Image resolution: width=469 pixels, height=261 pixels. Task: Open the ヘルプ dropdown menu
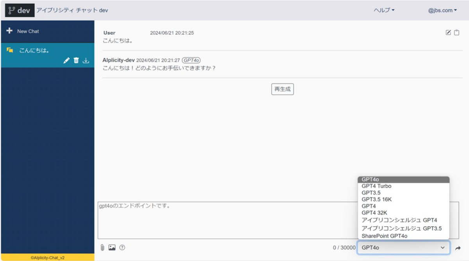coord(384,11)
